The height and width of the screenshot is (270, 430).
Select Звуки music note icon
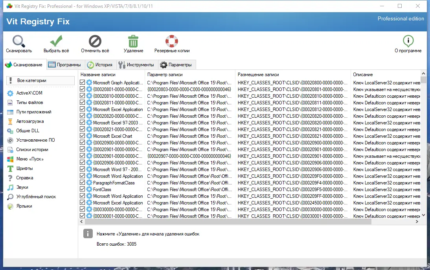coord(10,187)
